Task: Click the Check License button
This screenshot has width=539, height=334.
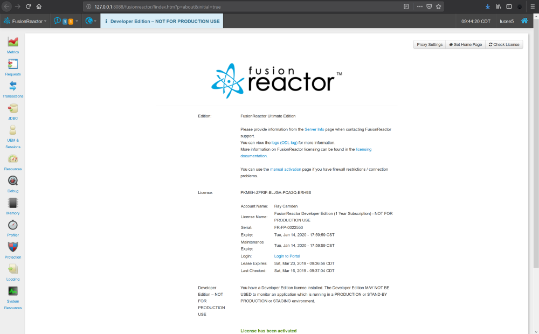Action: [x=504, y=44]
